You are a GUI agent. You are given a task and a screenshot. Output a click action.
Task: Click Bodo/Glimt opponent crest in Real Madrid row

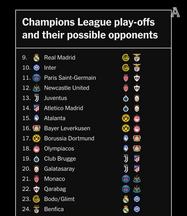point(126,58)
